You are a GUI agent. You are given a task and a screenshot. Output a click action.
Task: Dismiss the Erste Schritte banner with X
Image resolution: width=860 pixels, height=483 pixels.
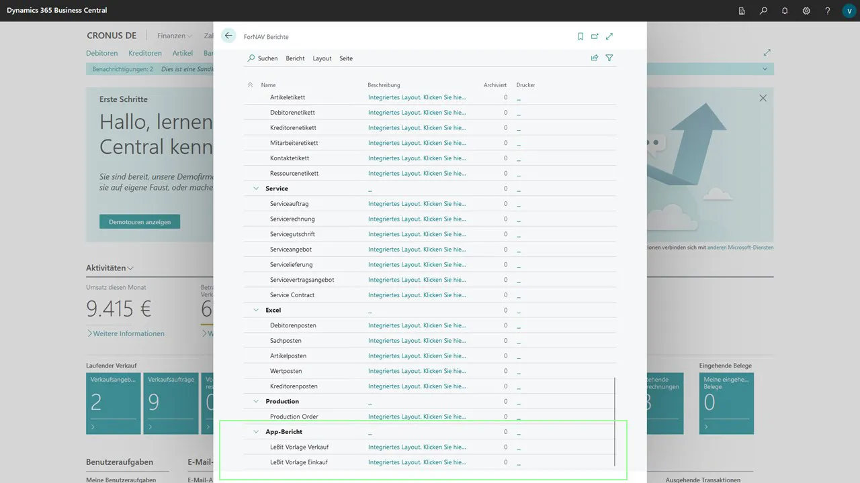click(x=763, y=98)
